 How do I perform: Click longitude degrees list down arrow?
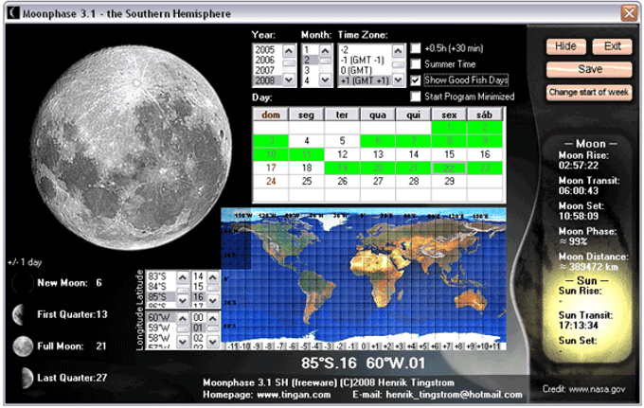183,342
